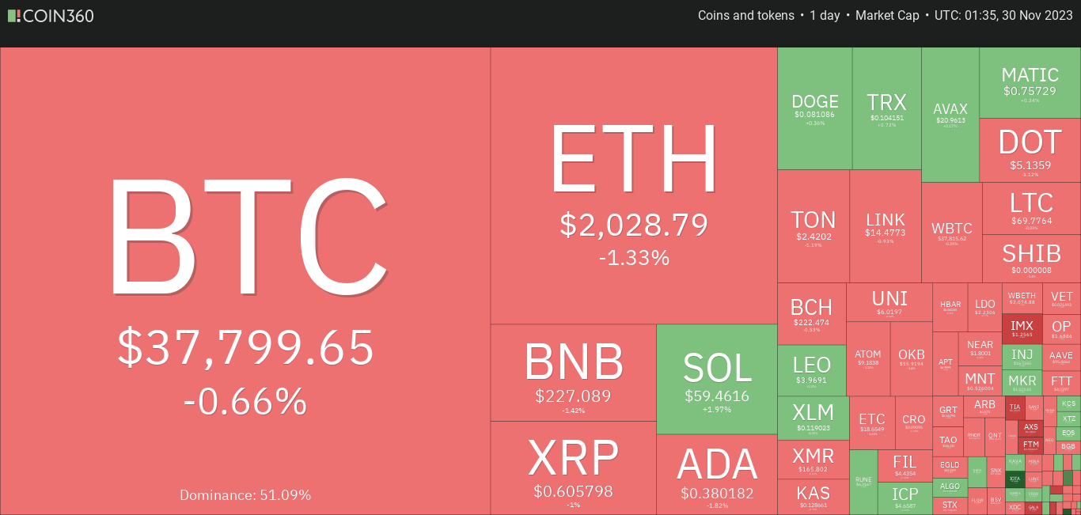
Task: Click the BNB tile
Action: click(574, 373)
